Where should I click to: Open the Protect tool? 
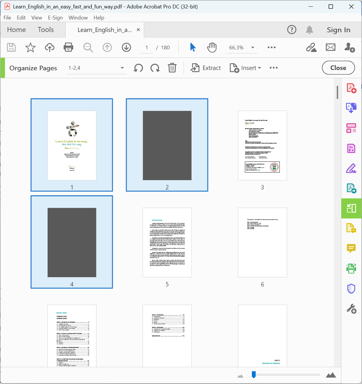(x=351, y=288)
